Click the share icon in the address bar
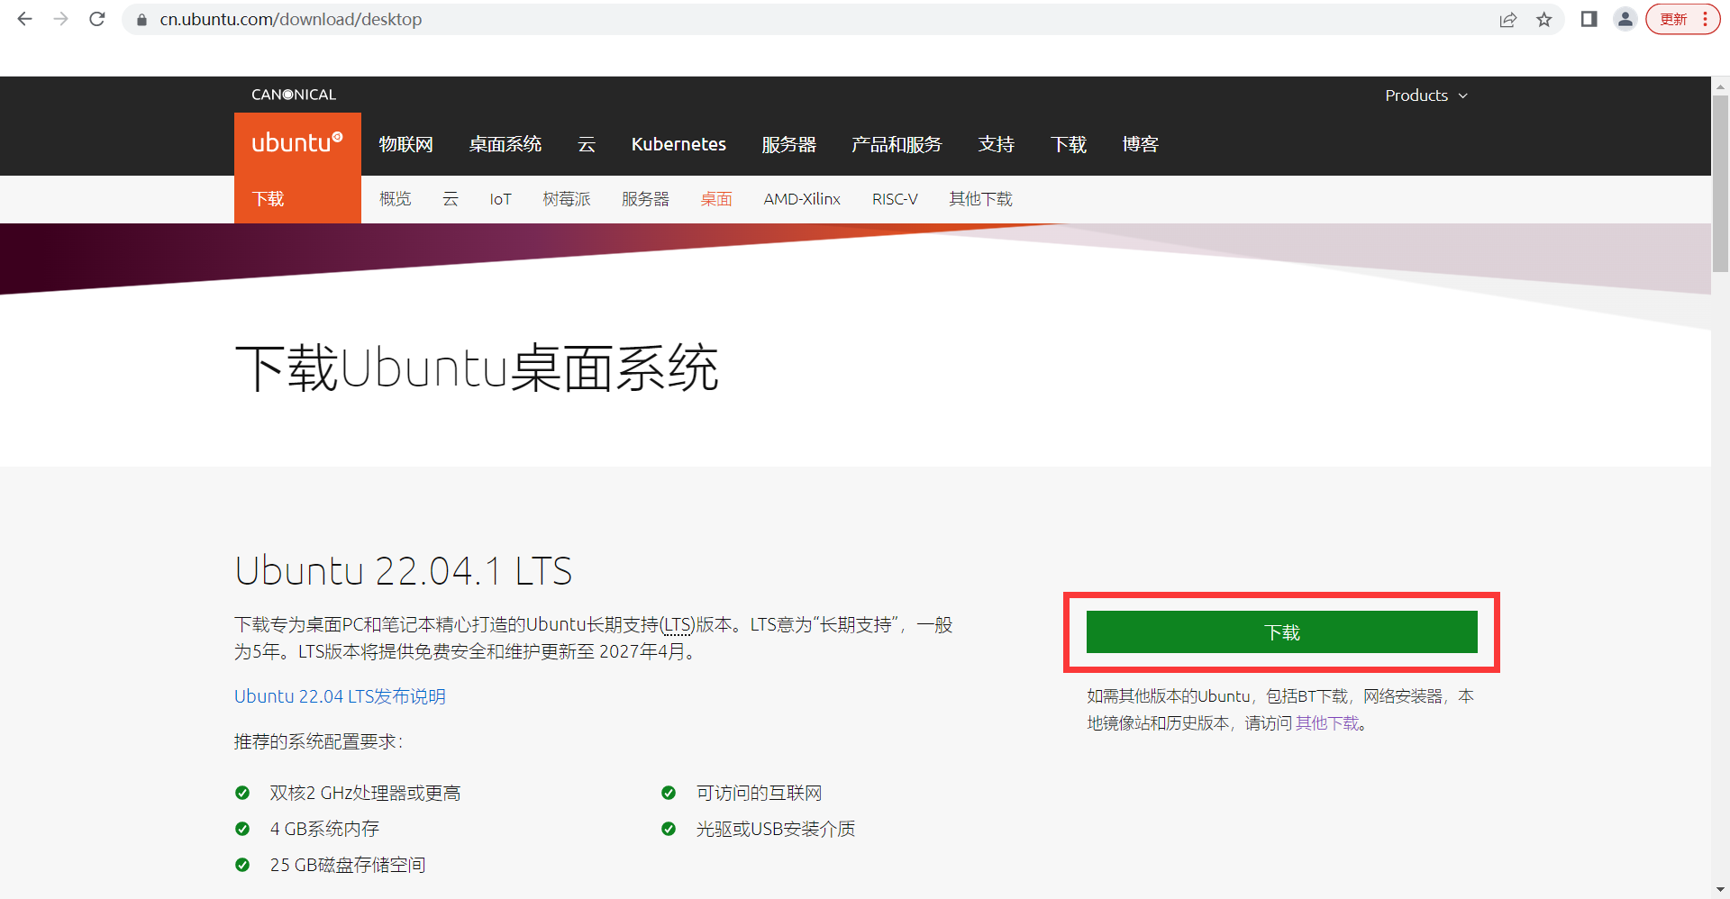This screenshot has height=899, width=1730. [1508, 19]
